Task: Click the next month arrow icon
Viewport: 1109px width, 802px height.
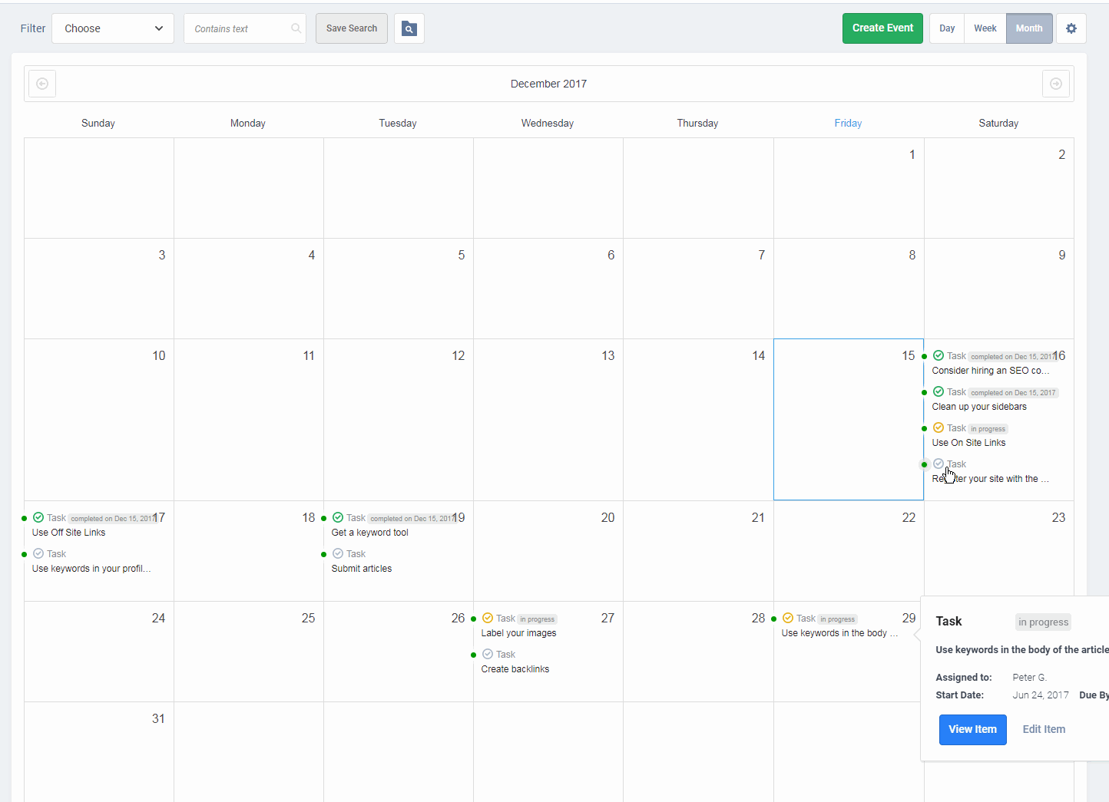Action: 1055,84
